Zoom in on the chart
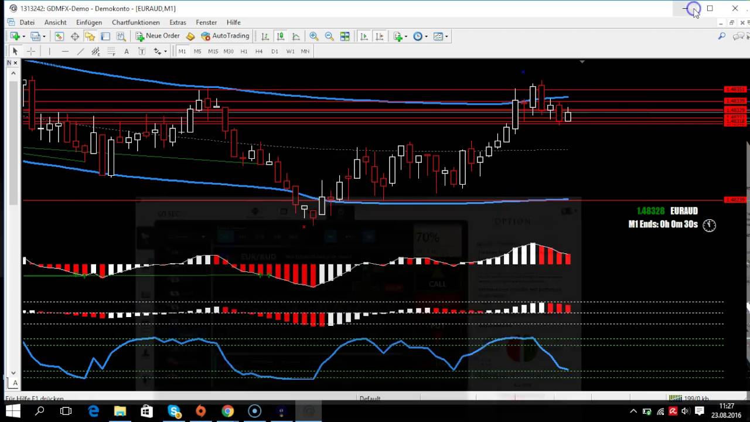The height and width of the screenshot is (422, 750). [x=313, y=36]
